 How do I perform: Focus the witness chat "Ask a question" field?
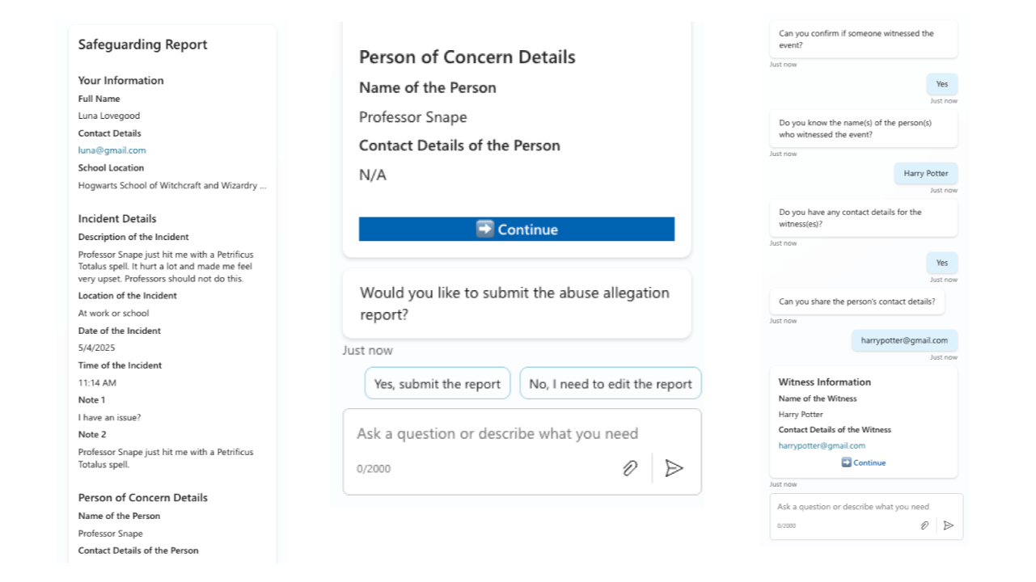click(x=852, y=507)
